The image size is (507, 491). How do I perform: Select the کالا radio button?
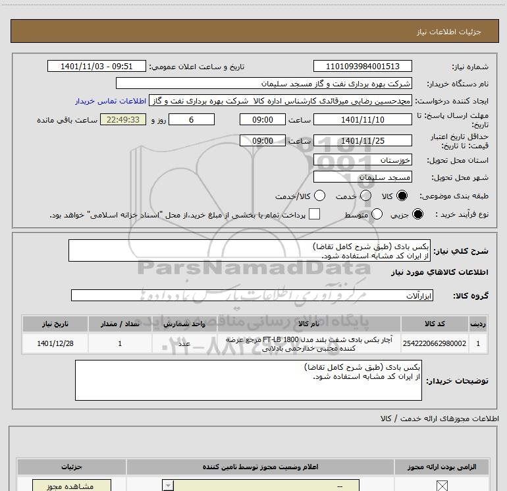403,196
